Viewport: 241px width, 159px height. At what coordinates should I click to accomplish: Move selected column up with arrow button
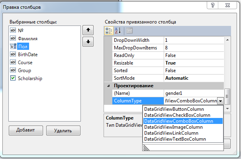click(x=88, y=30)
